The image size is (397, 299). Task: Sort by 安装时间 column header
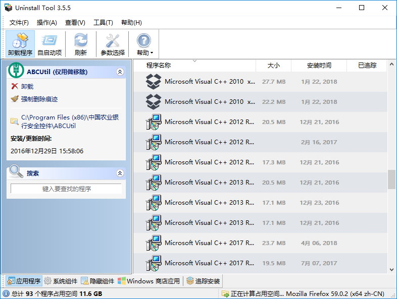pyautogui.click(x=319, y=66)
